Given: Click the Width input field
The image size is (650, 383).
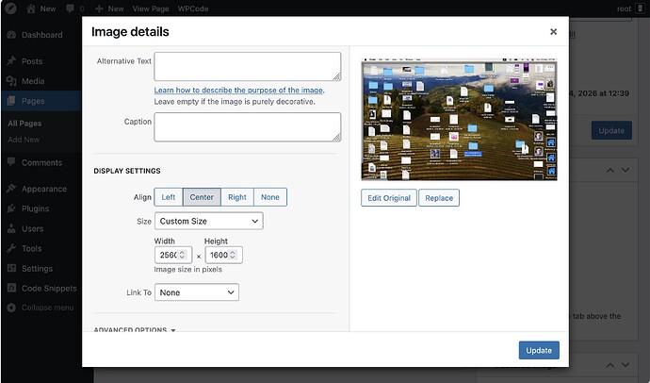Looking at the screenshot, I should click(173, 255).
